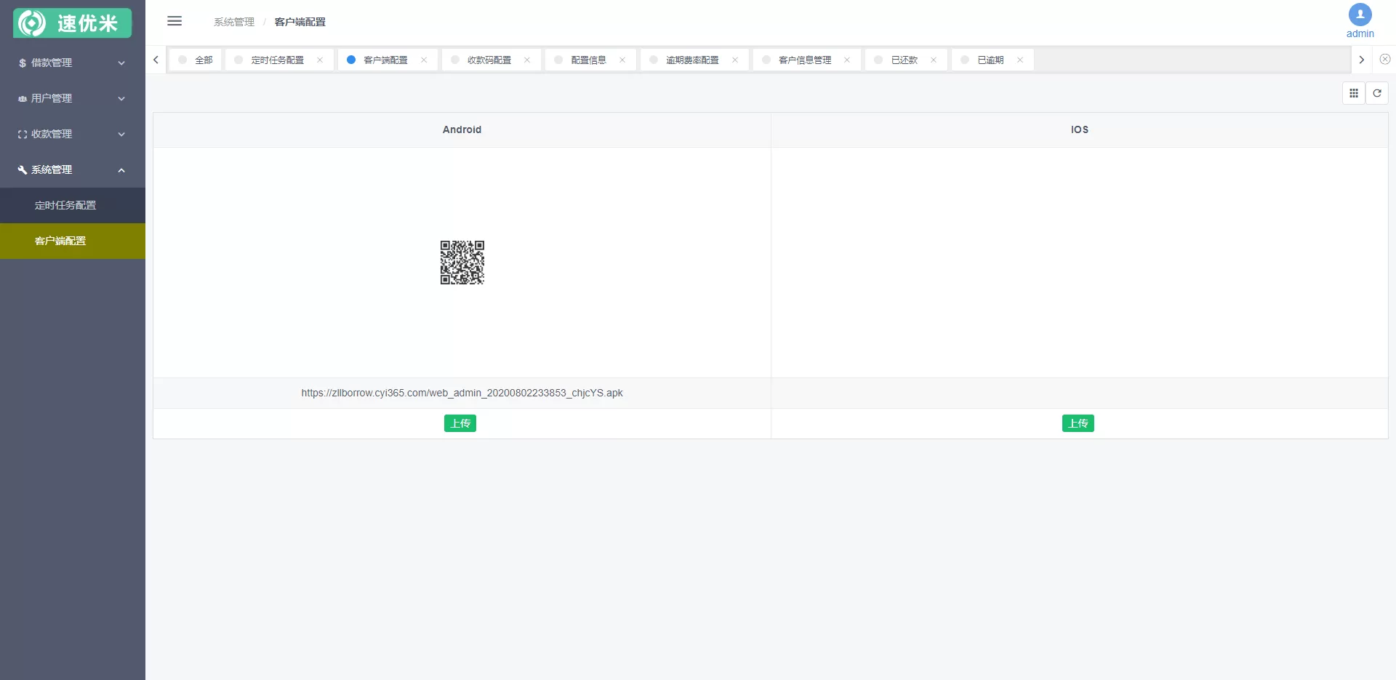The height and width of the screenshot is (680, 1396).
Task: Click the 速优米 logo
Action: pos(72,23)
